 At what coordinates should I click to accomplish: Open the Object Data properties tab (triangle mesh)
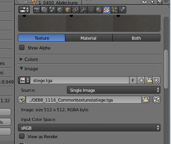tap(91, 10)
